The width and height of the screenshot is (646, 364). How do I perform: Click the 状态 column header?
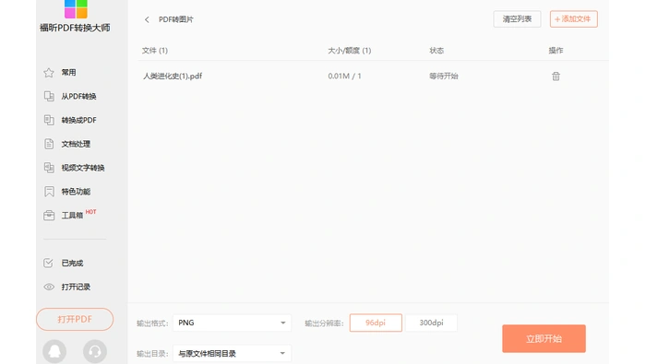[x=437, y=51]
